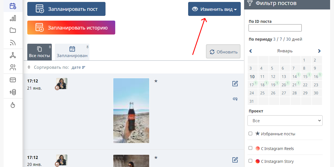This screenshot has height=167, width=334.
Task: Click the flame icon in sidebar
Action: tap(13, 105)
